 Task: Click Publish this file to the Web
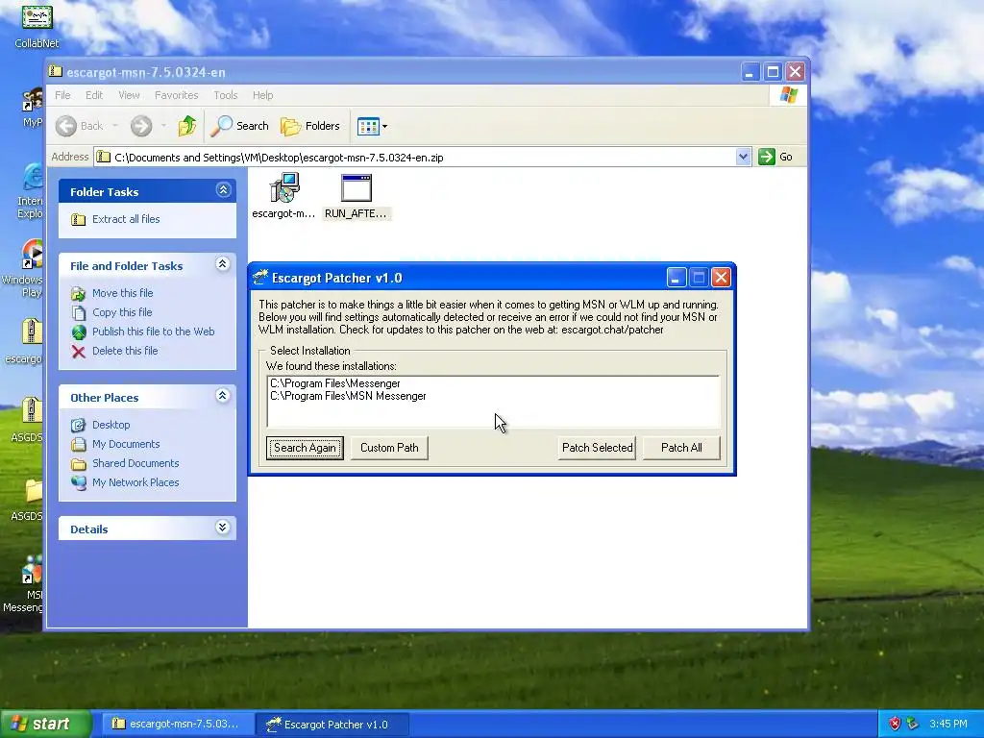point(153,332)
